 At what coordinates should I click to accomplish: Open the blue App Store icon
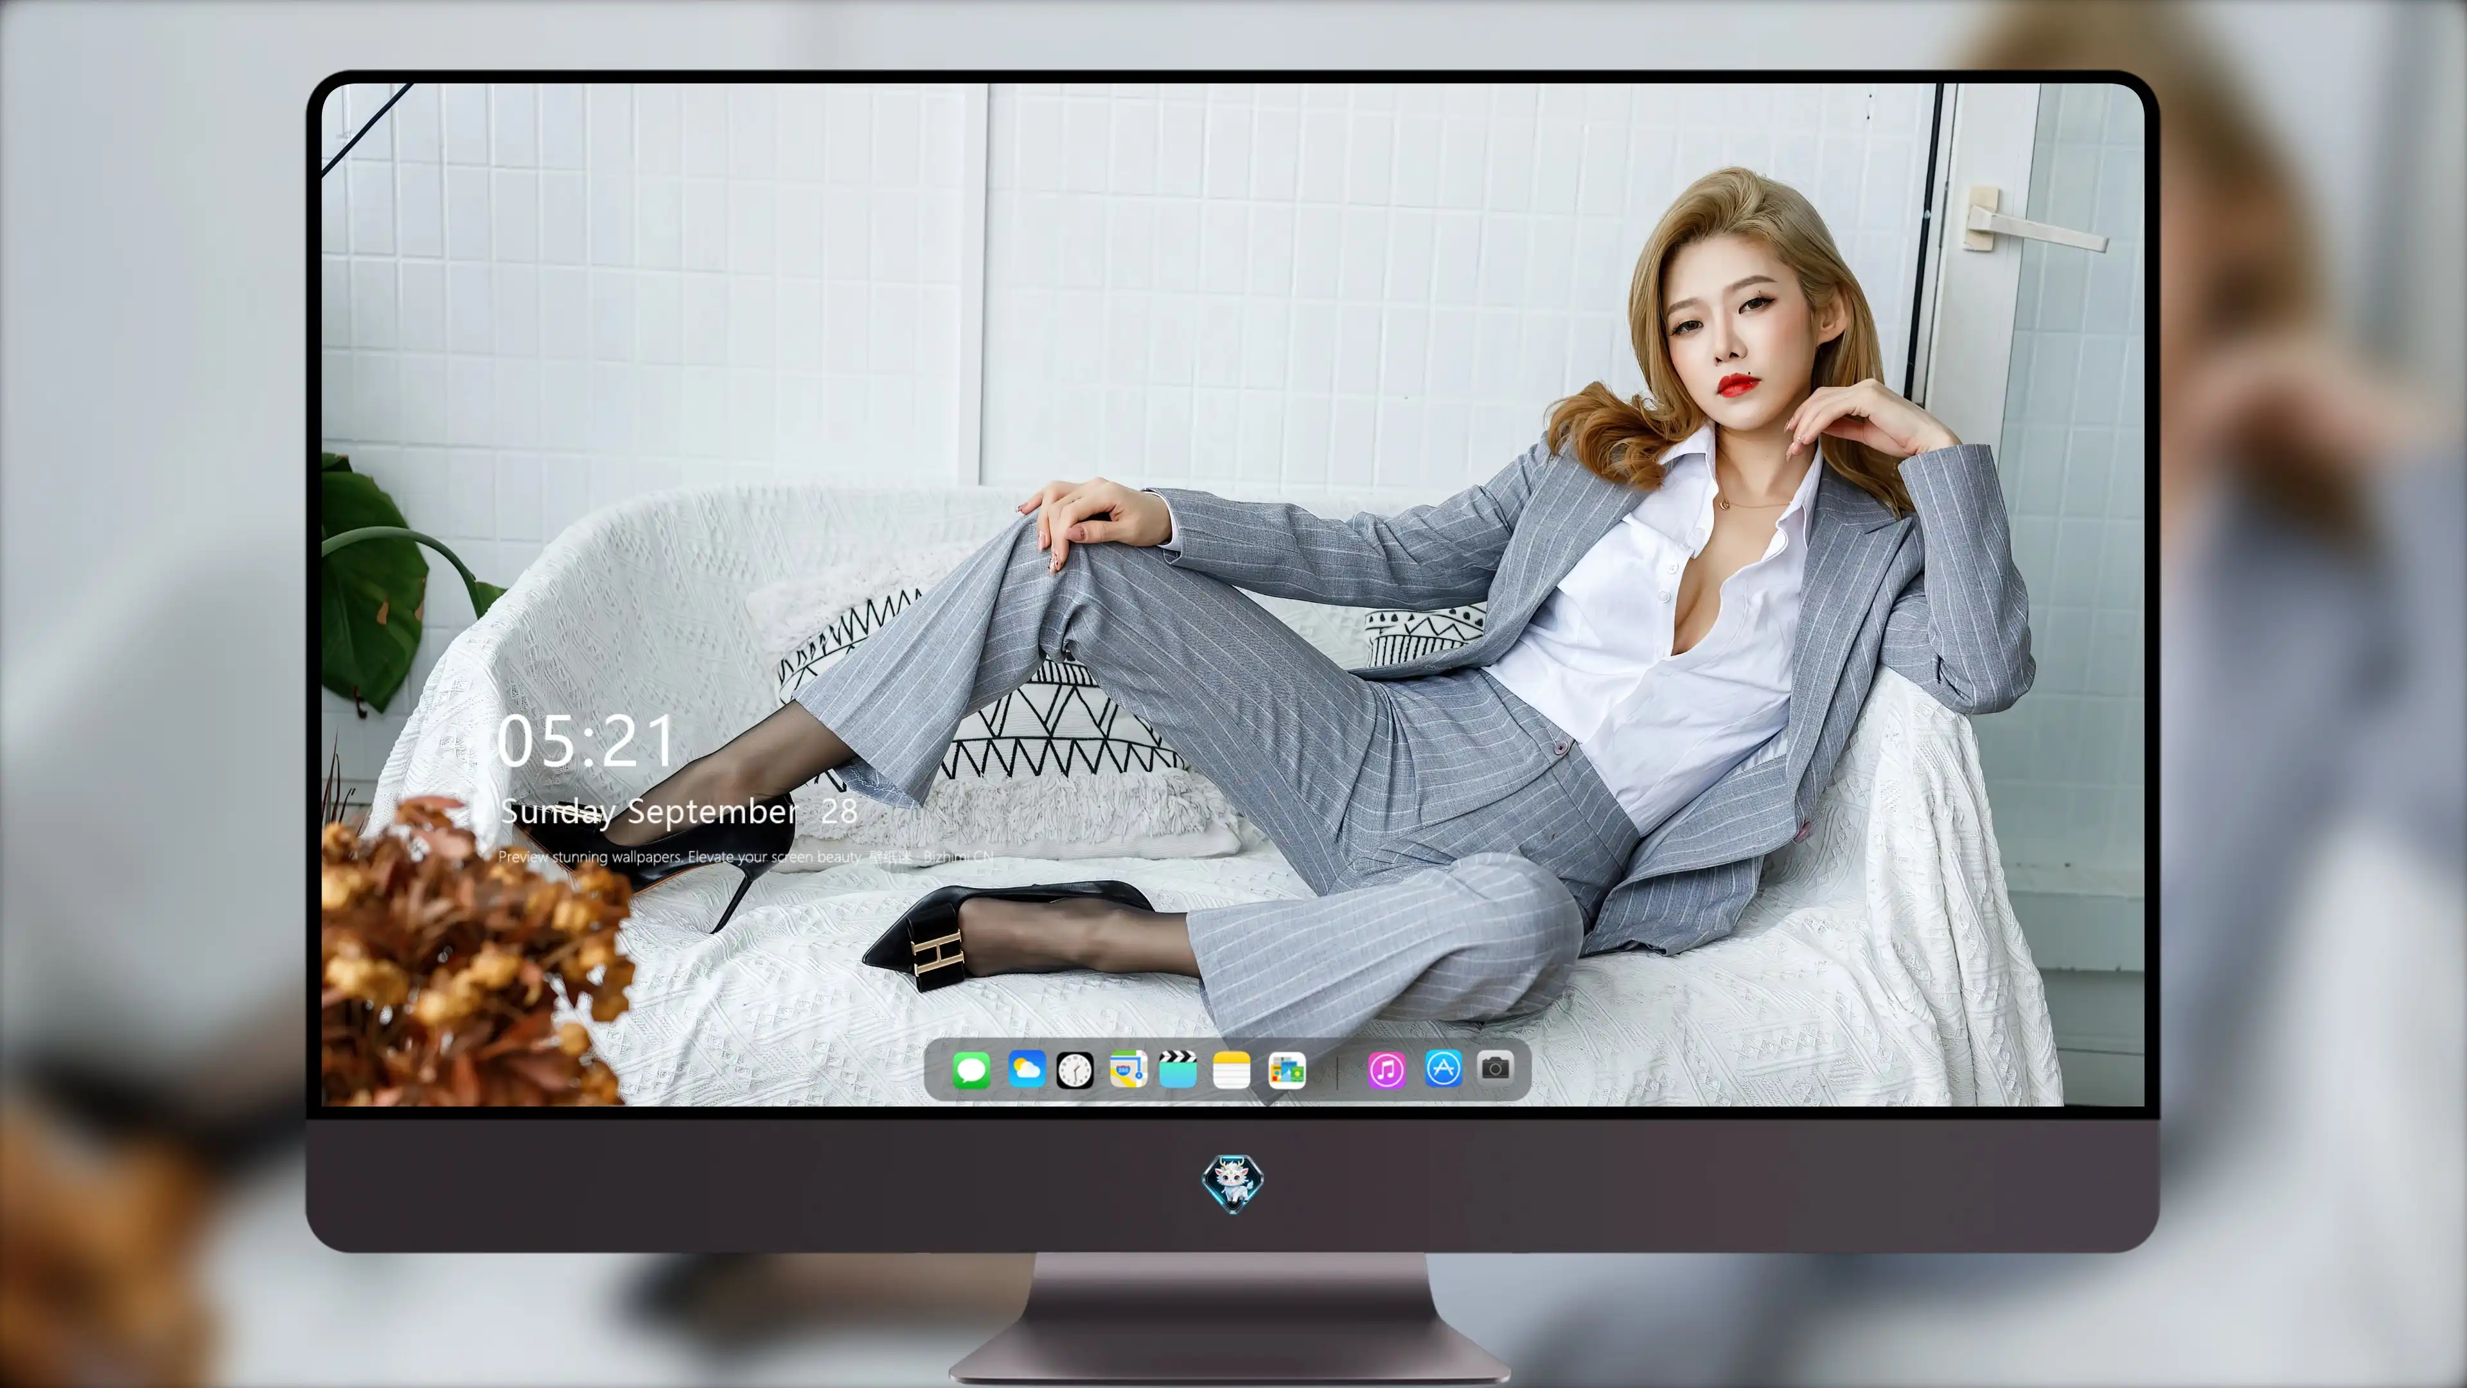[1443, 1068]
